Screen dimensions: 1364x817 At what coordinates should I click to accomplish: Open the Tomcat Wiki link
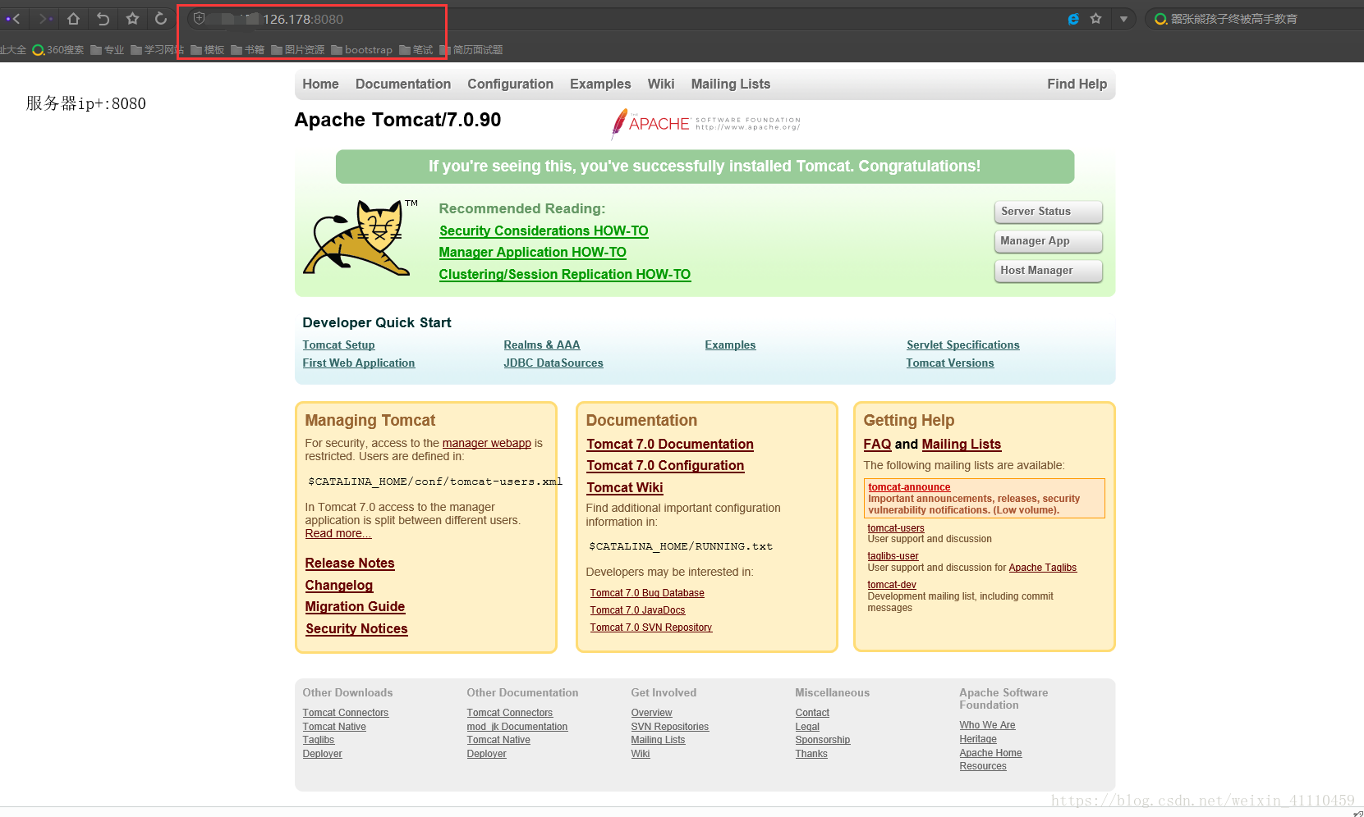pyautogui.click(x=625, y=488)
